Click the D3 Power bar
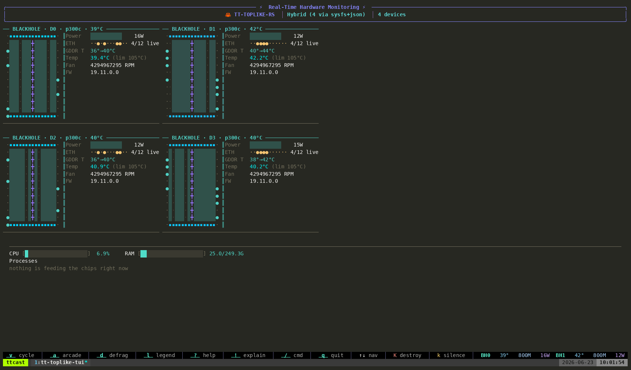 click(x=265, y=145)
